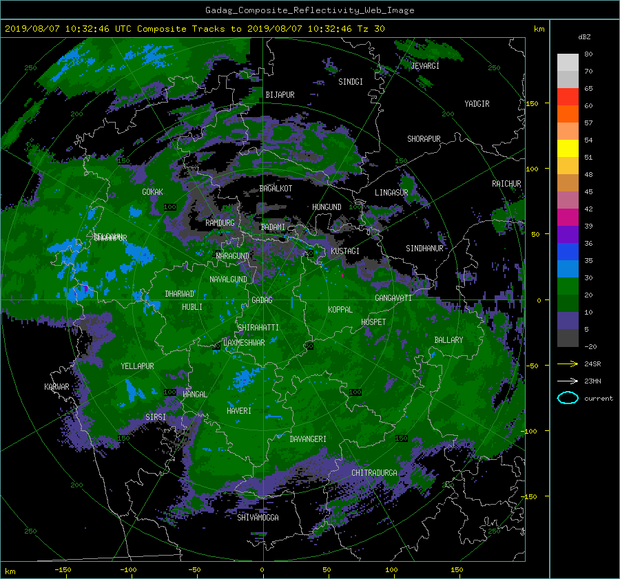Viewport: 620px width, 579px height.
Task: Click the SINDGI city label
Action: tap(351, 82)
